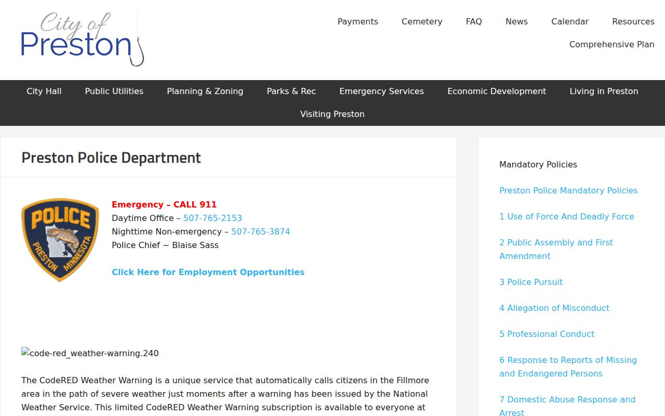Screen dimensions: 665x416
Task: Open the Public Utilities menu
Action: (114, 91)
